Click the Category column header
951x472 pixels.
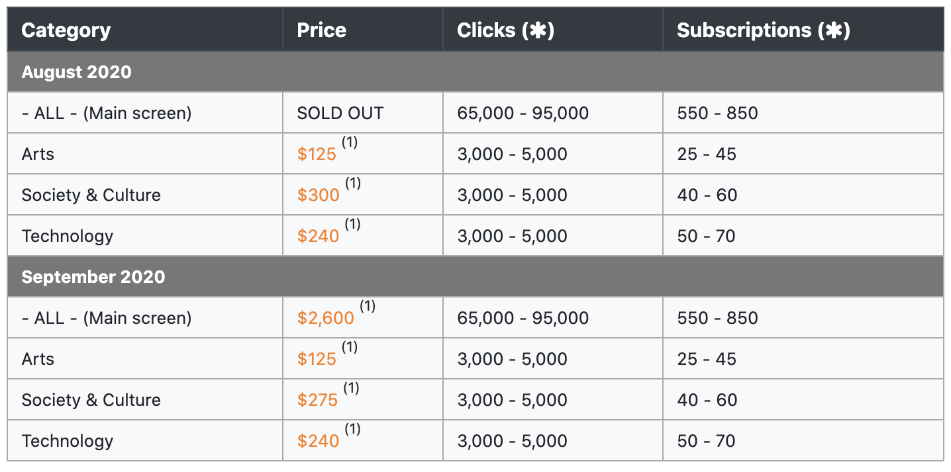(66, 30)
